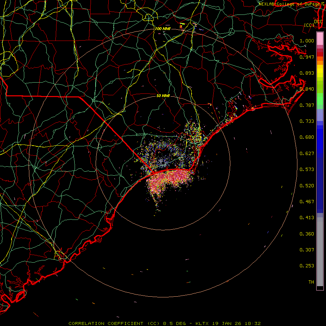Click the 0.680 scale label

coord(307,137)
